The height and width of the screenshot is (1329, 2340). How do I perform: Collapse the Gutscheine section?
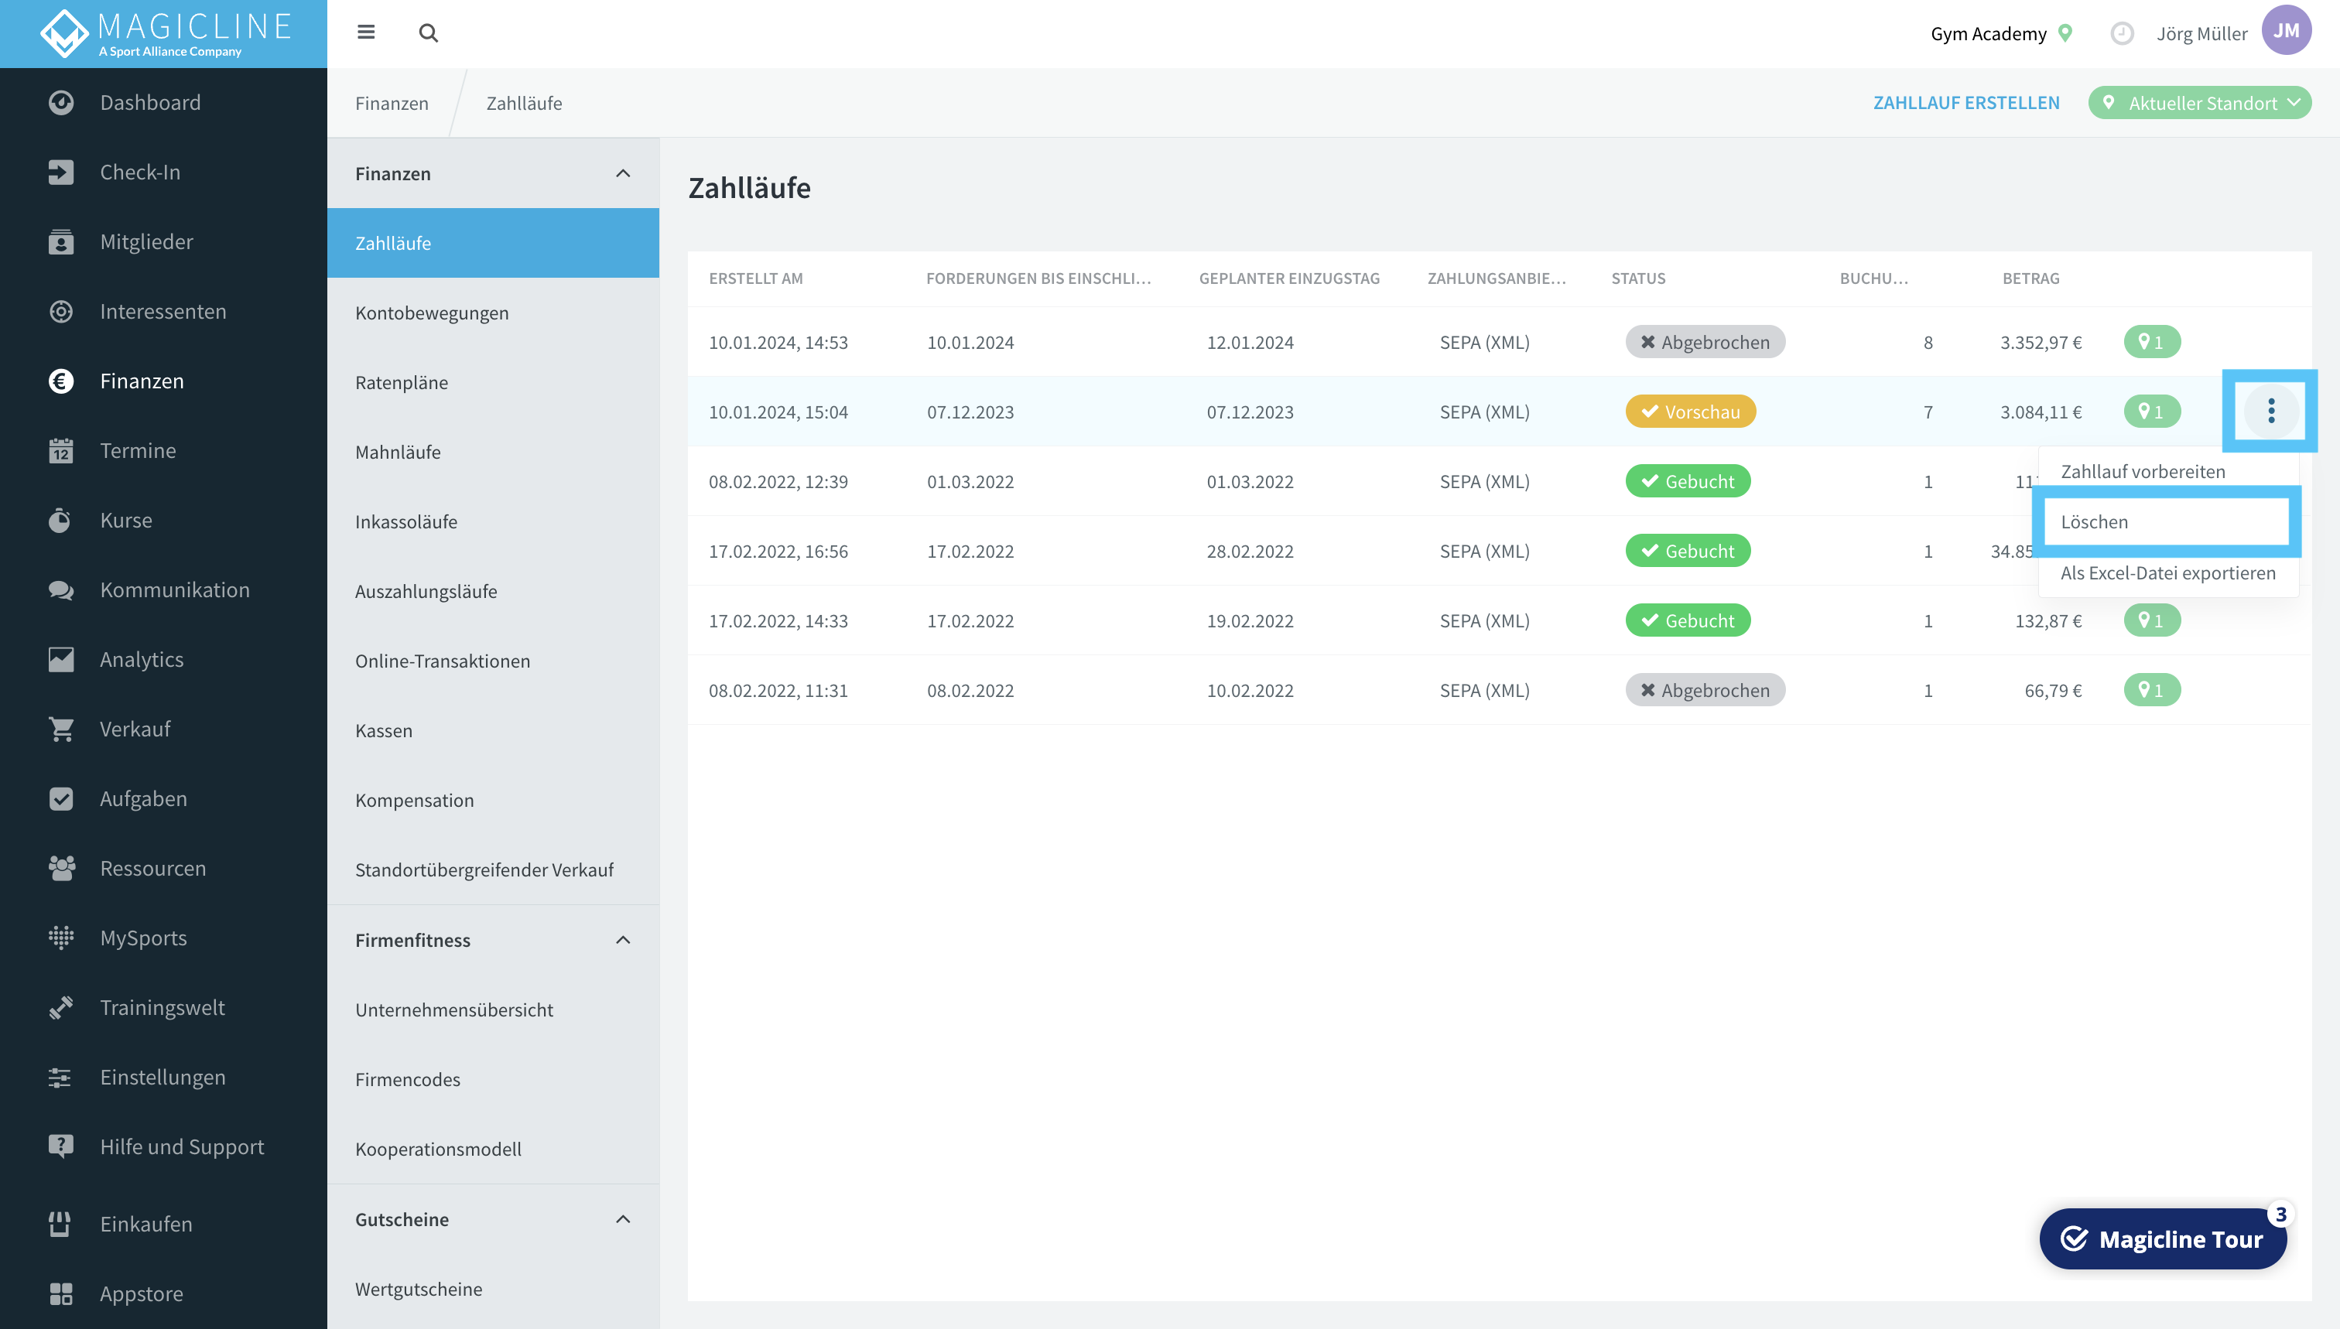coord(624,1219)
